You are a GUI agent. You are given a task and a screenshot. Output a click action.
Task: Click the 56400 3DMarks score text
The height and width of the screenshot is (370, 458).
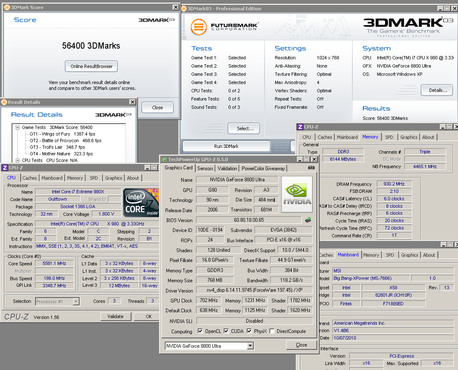pyautogui.click(x=91, y=46)
